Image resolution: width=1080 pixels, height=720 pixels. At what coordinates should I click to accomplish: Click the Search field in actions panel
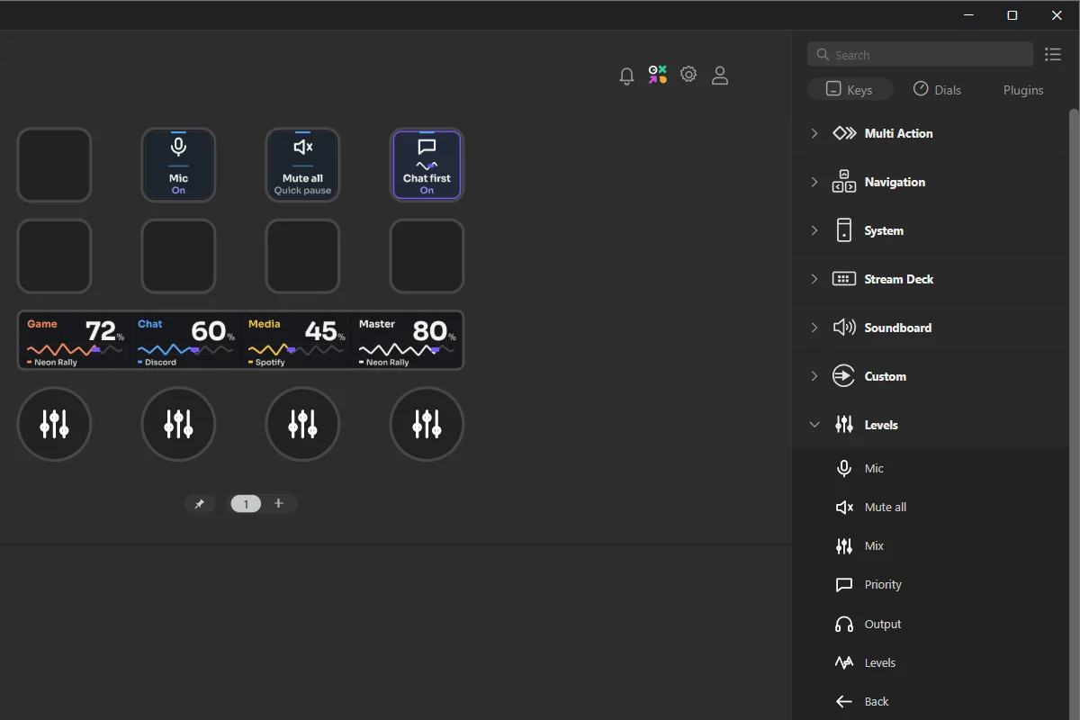point(920,55)
